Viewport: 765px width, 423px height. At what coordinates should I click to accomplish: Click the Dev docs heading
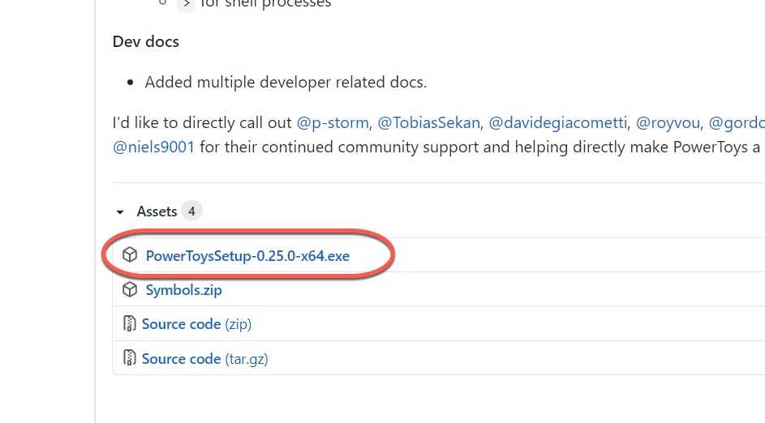(145, 41)
